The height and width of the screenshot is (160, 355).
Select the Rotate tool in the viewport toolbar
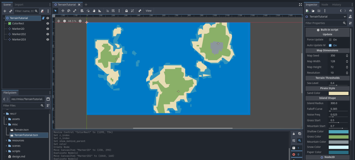point(69,11)
